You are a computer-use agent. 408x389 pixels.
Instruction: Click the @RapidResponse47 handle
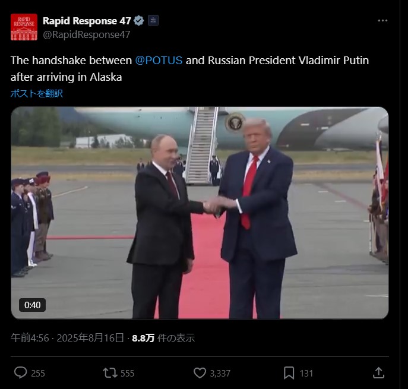[86, 34]
